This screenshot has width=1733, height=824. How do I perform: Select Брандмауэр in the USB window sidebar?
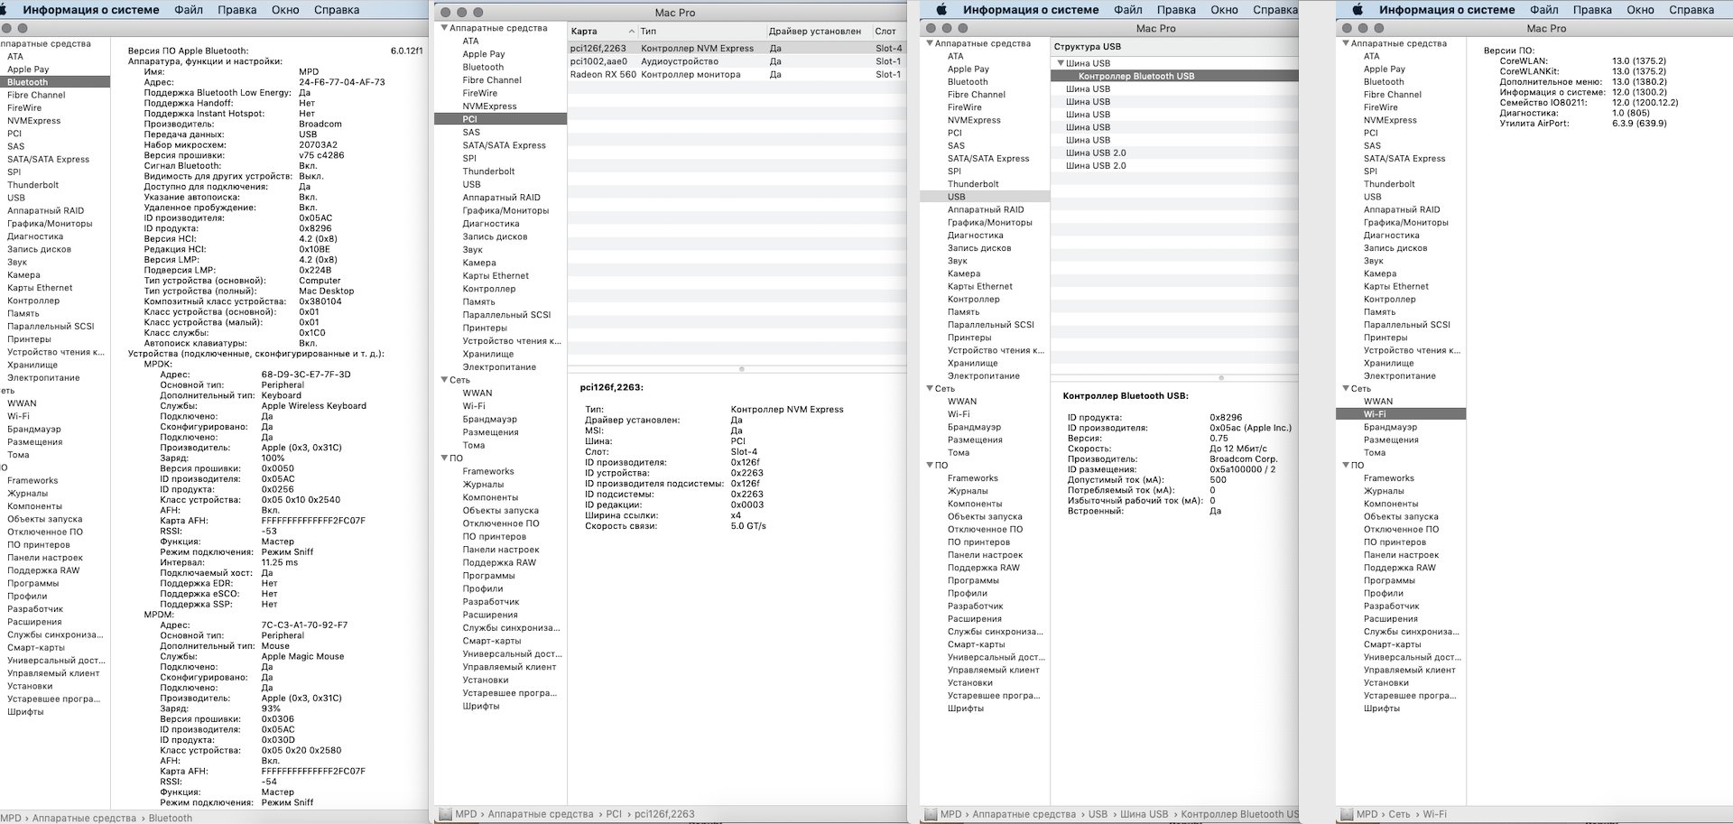[x=974, y=428]
